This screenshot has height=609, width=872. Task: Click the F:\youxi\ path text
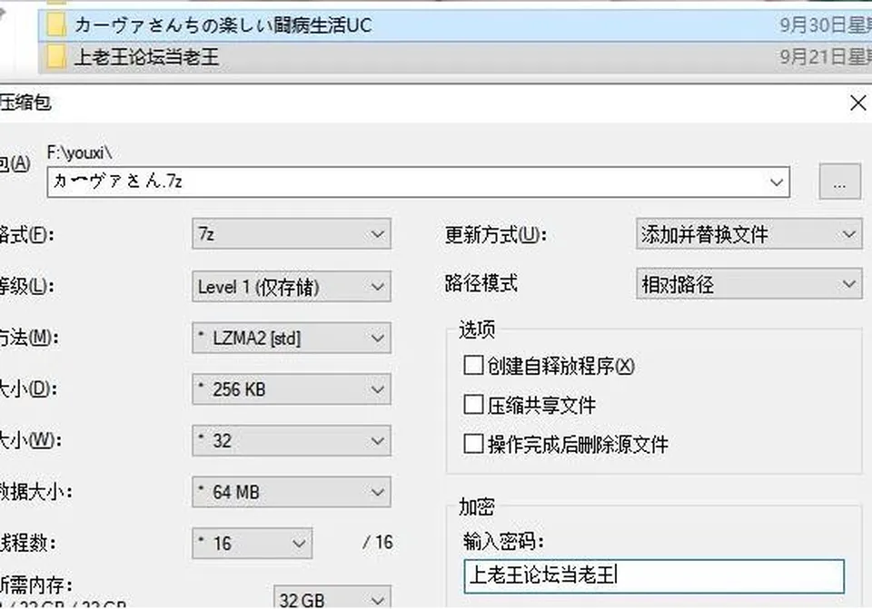tap(80, 152)
